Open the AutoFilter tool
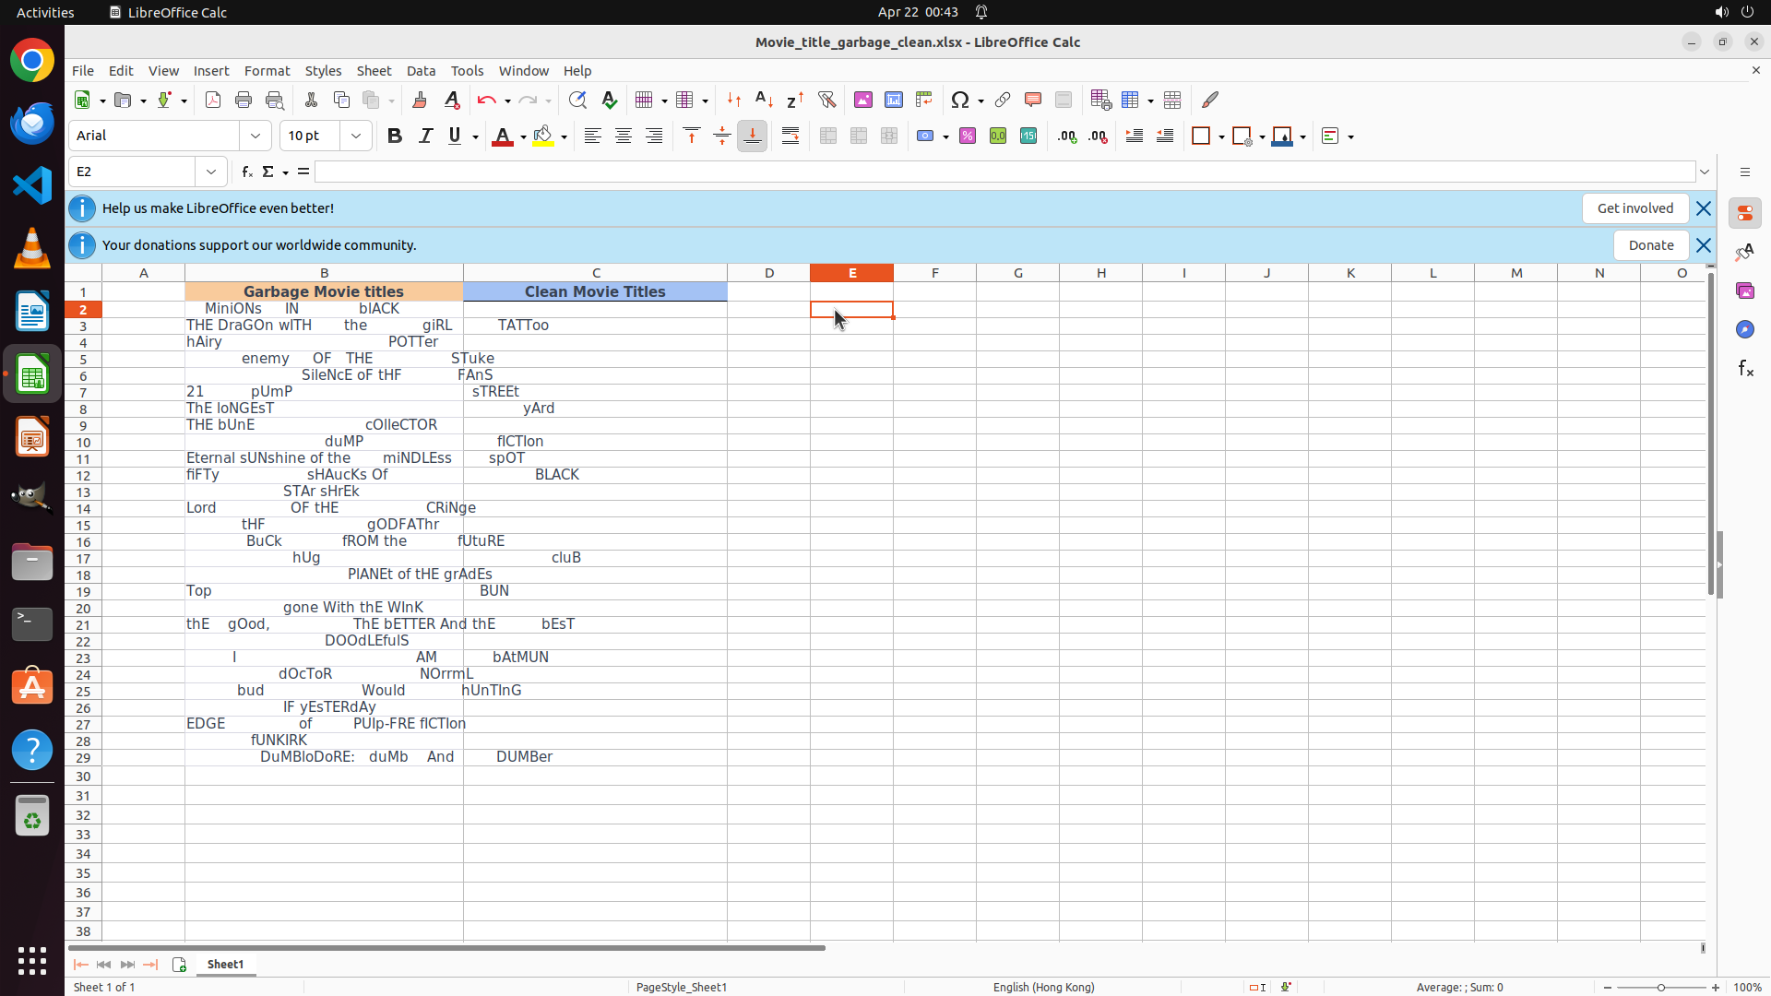 coord(826,101)
